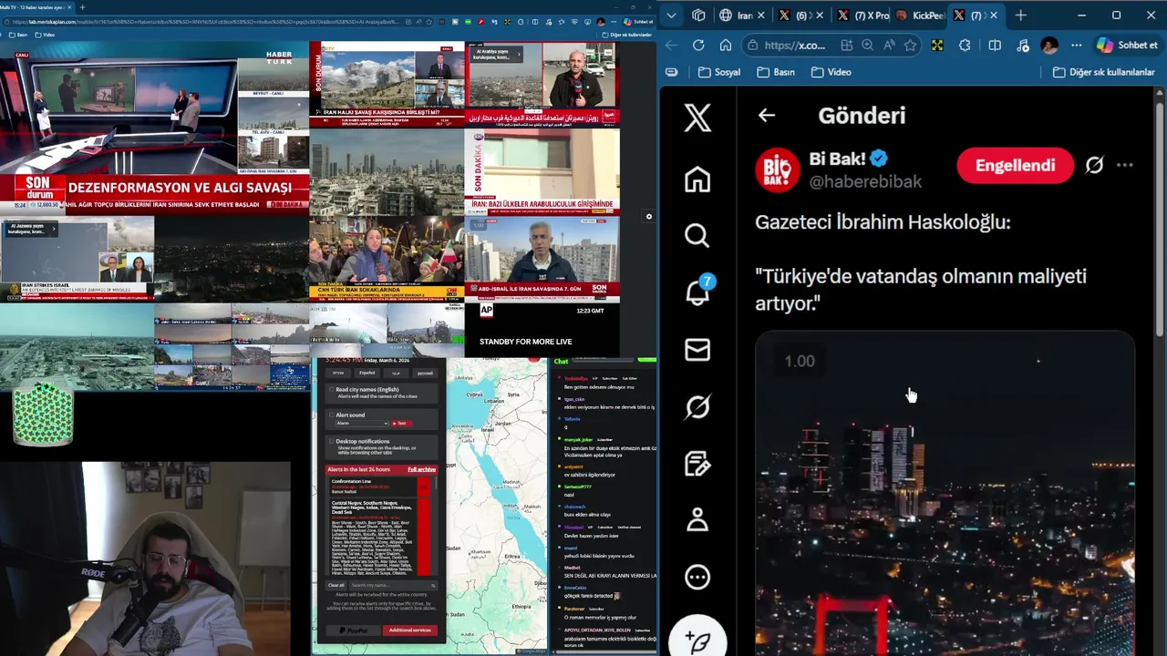
Task: Open X messages envelope icon
Action: 697,350
